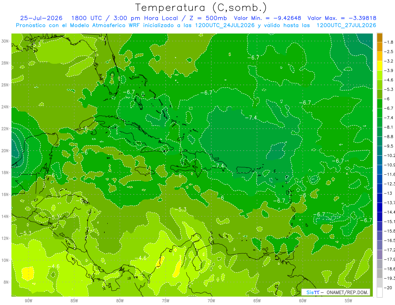Viewport: 395px width, 305px height.
Task: Click the 90W longitude axis label
Action: pos(28,301)
